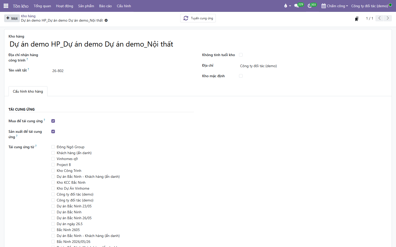396x247 pixels.
Task: Open the Sản phẩm menu
Action: pyautogui.click(x=86, y=6)
